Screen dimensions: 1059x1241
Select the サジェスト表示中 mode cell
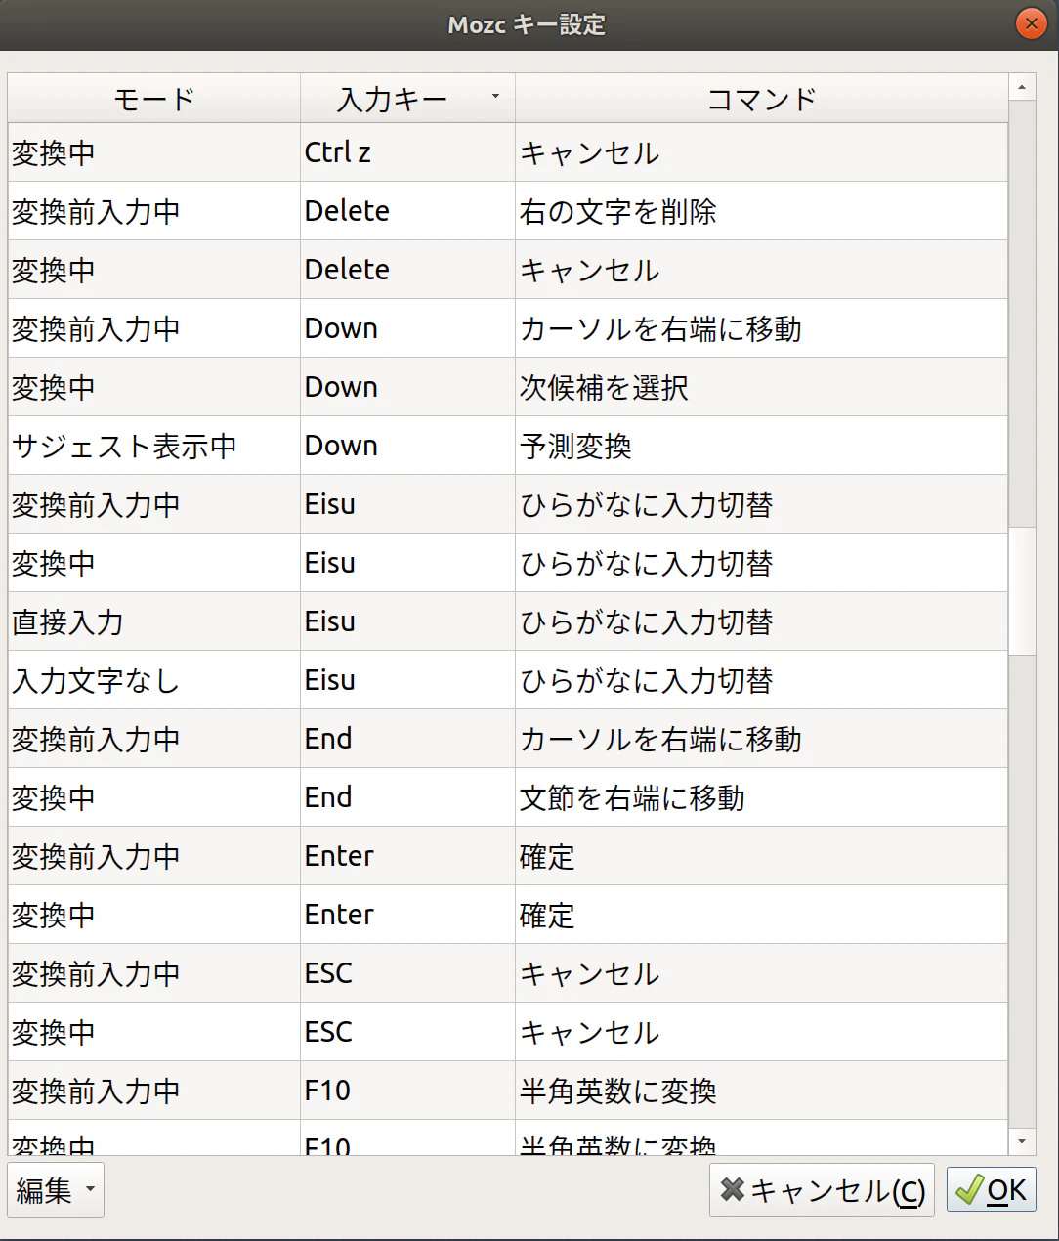tap(153, 446)
